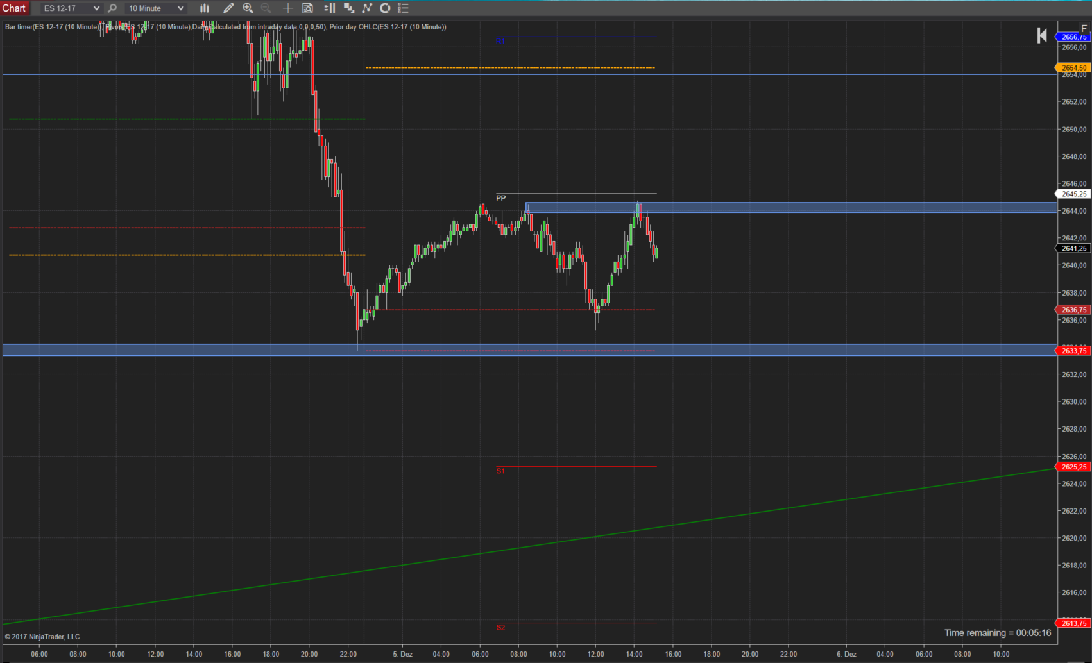This screenshot has height=663, width=1092.
Task: Click the Zoom out magnifier
Action: coord(266,8)
